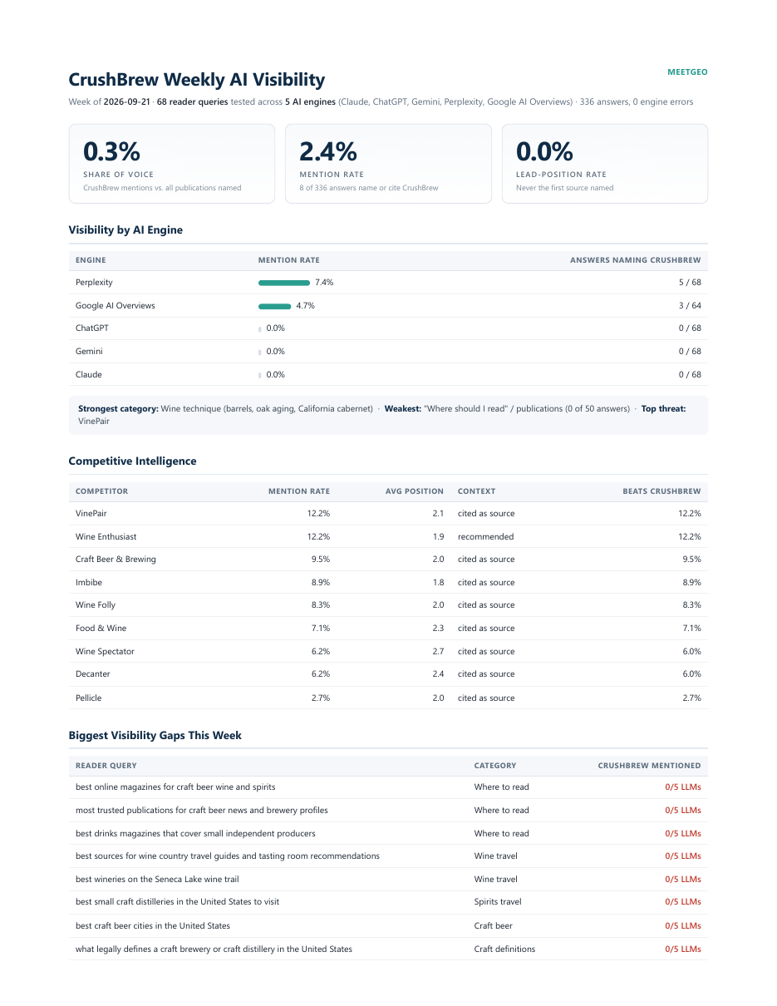Click the Food & Wine competitor name
777x1006 pixels.
pyautogui.click(x=101, y=629)
